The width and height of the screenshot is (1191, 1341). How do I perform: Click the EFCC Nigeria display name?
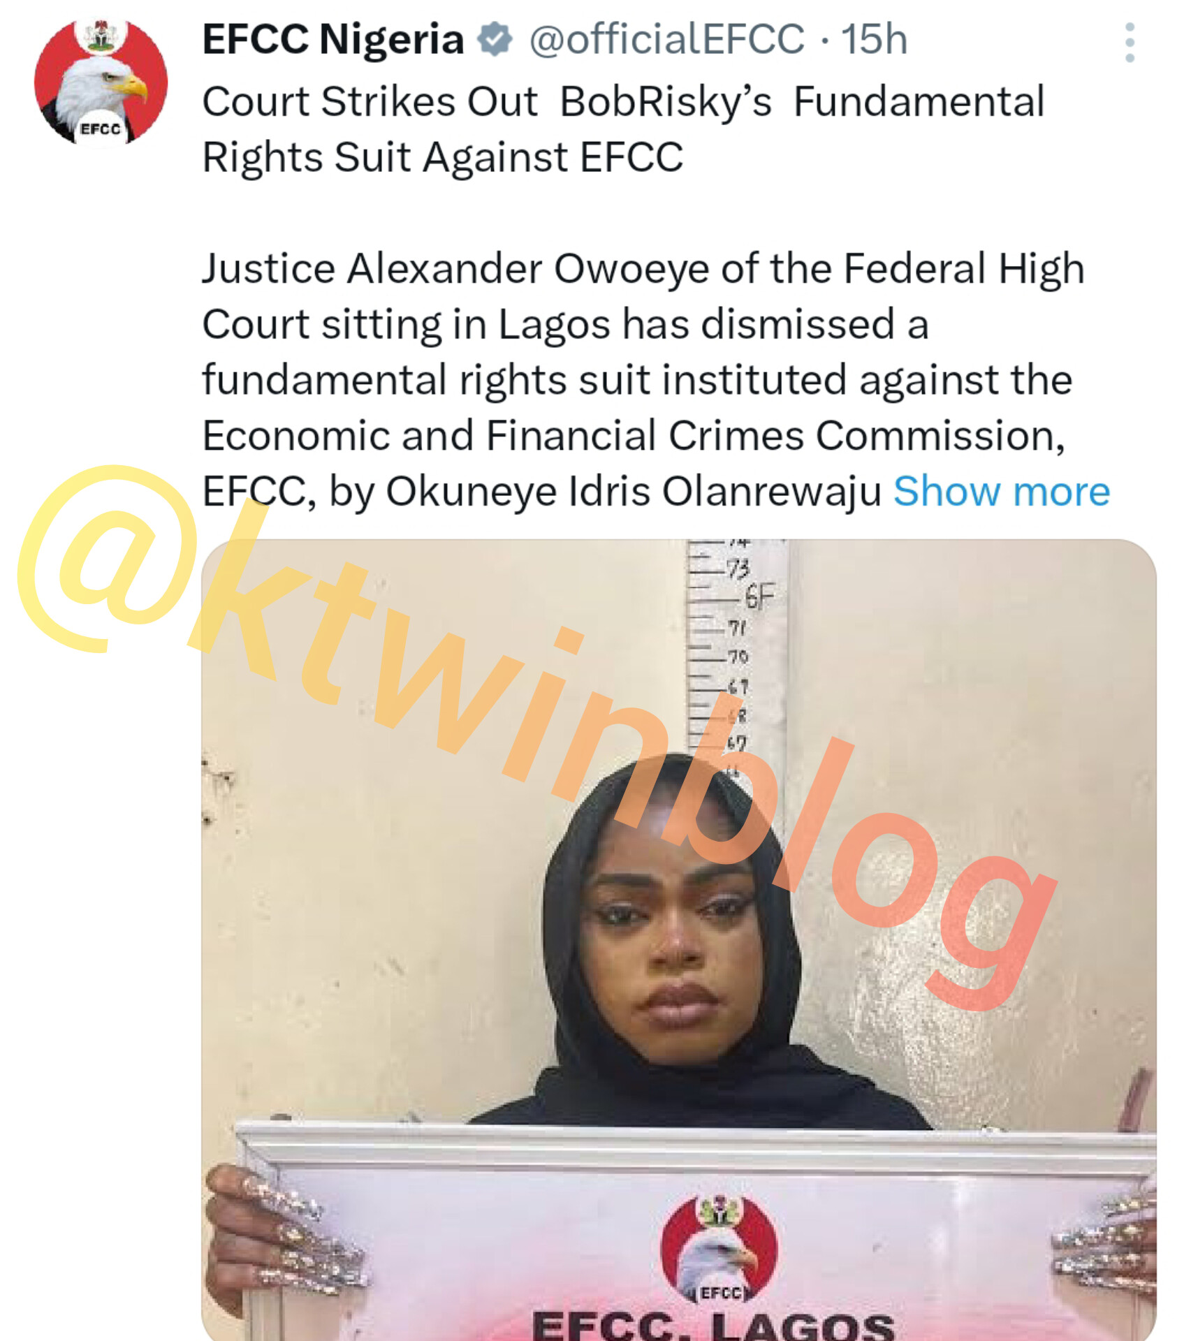333,39
